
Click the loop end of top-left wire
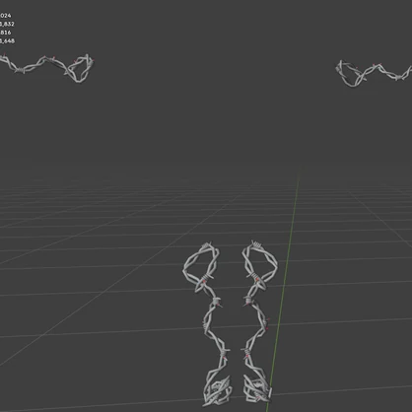(x=81, y=69)
